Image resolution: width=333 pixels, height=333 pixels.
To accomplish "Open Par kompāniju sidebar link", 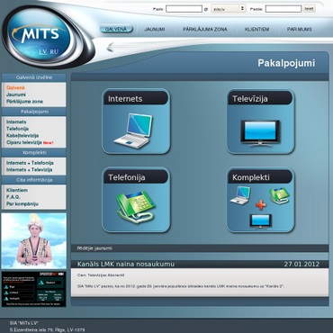I will click(x=22, y=204).
